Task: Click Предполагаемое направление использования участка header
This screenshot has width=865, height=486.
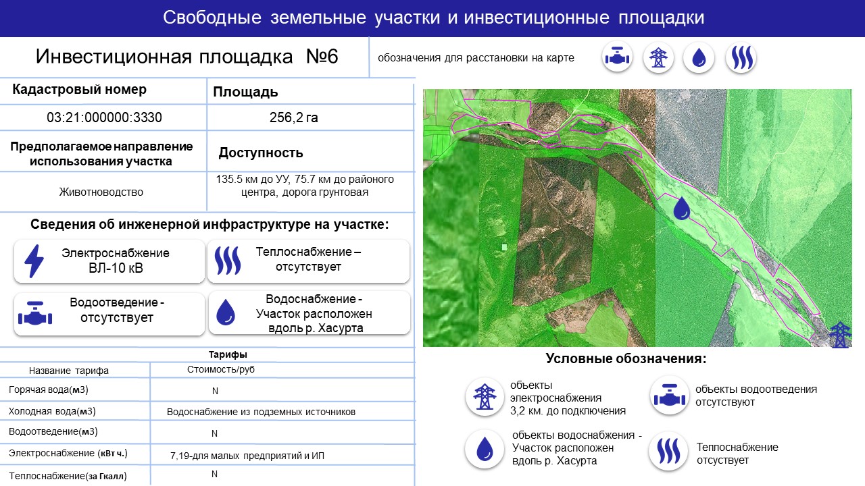Action: click(x=101, y=154)
